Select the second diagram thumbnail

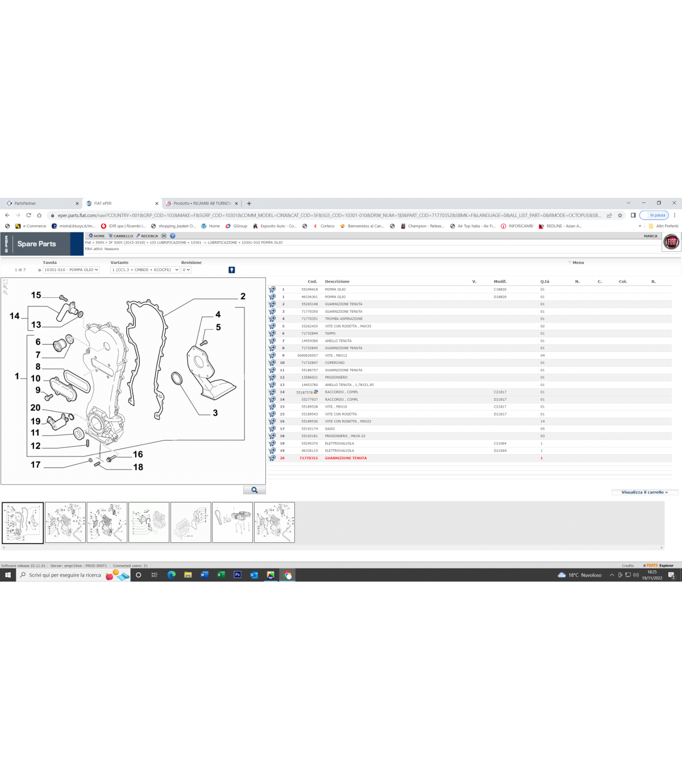pos(65,522)
